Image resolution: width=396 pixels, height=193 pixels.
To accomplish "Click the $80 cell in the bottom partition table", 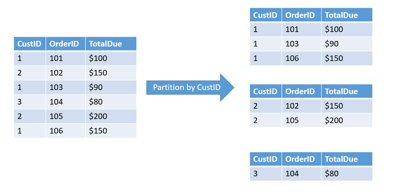I will coord(347,174).
